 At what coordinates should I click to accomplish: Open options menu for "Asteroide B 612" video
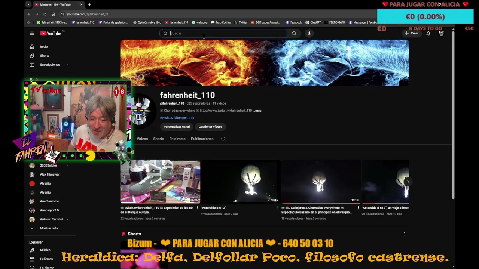(278, 208)
